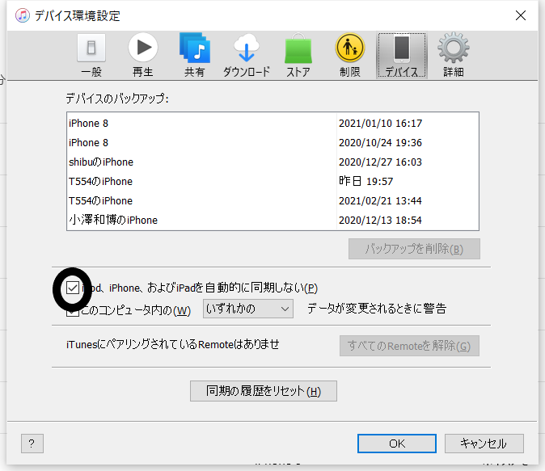Confirm settings with the OK button
Viewport: 545px width, 471px height.
pyautogui.click(x=397, y=444)
